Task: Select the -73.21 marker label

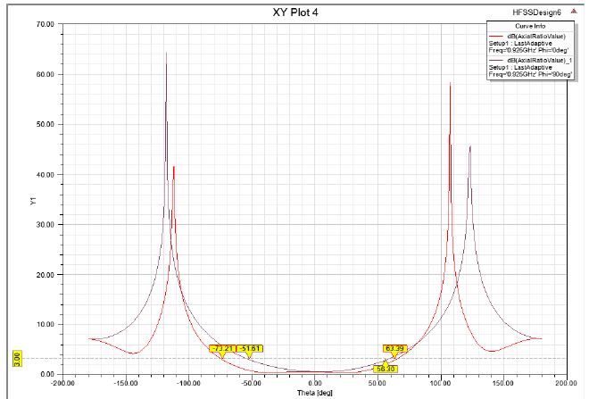Action: coord(222,348)
